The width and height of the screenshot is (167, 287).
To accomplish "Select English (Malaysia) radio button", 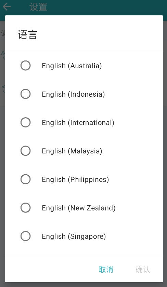I will tap(25, 151).
